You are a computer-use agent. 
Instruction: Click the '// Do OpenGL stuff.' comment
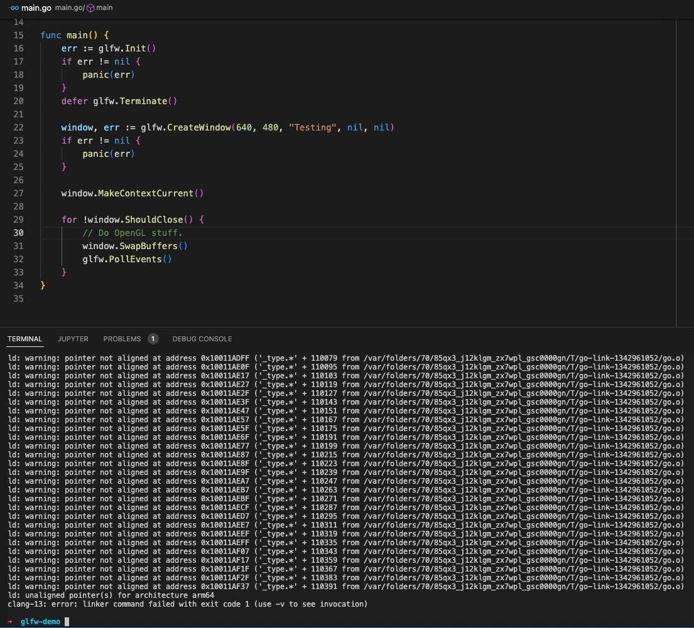(x=133, y=233)
